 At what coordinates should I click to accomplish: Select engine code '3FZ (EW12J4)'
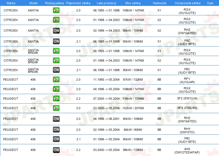point(187,98)
